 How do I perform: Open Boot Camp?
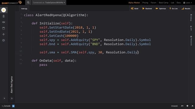[x=163, y=3]
